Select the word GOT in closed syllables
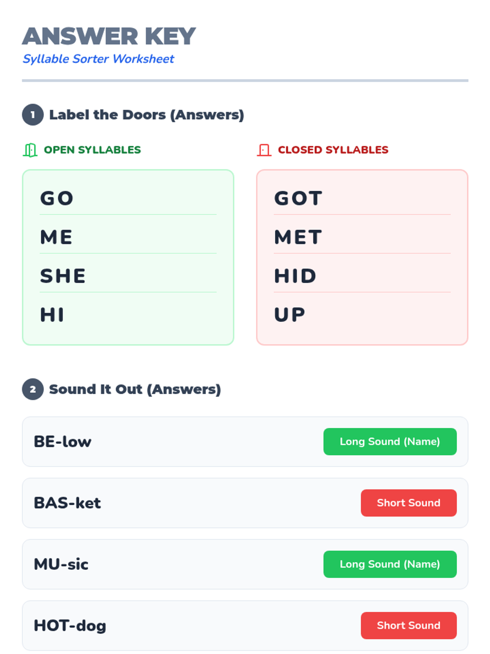 coord(298,199)
